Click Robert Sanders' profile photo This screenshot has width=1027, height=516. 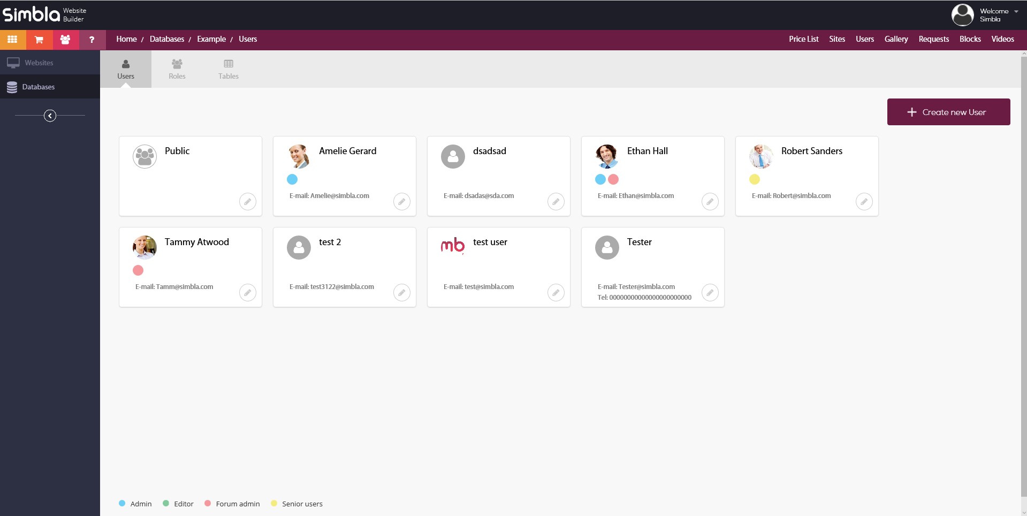(761, 156)
